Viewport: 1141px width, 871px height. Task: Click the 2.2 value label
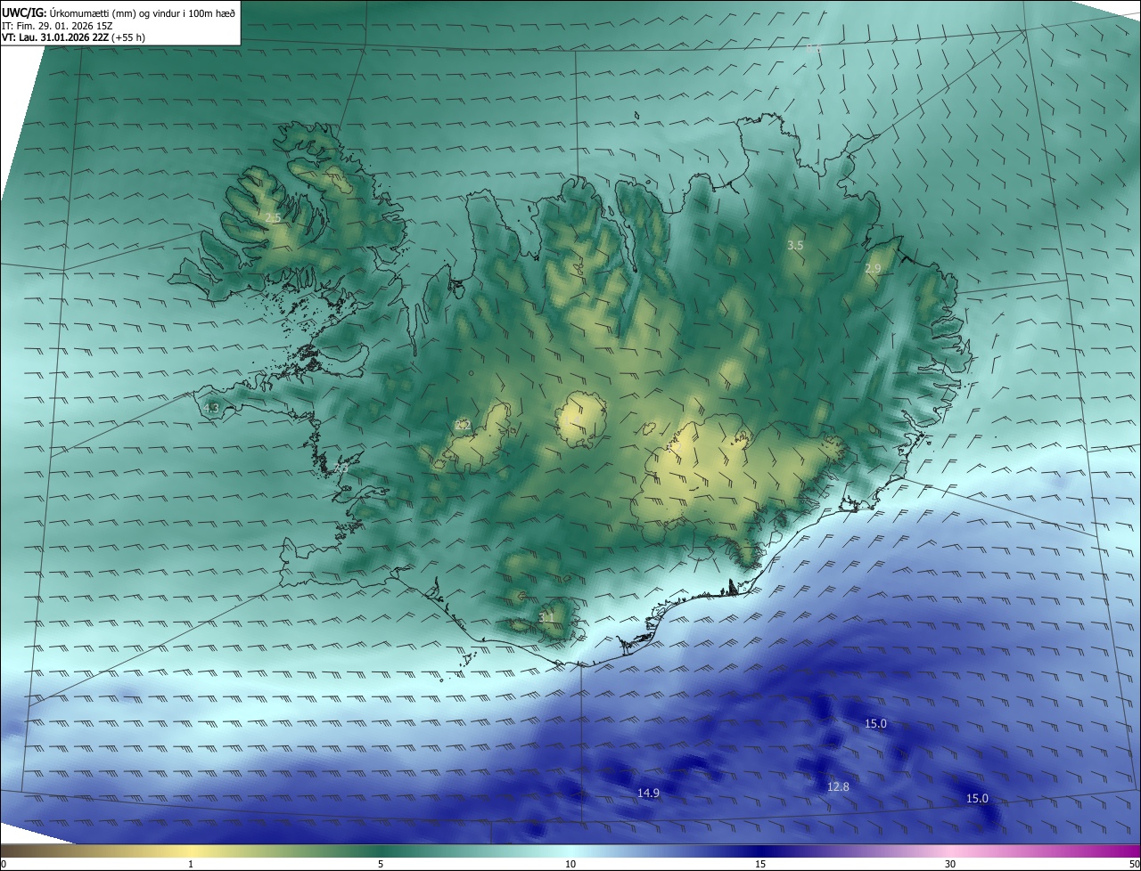click(463, 425)
